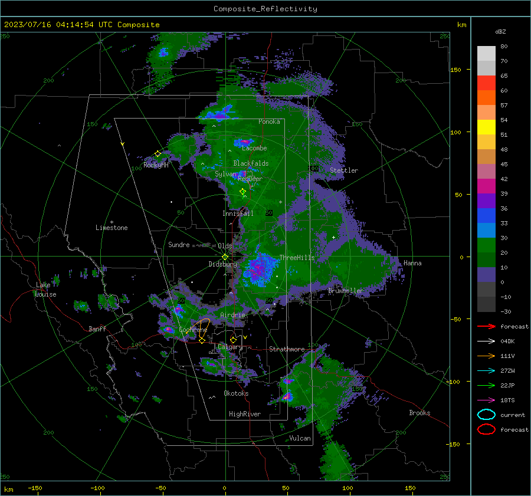531x496 pixels.
Task: Click the storm cell above Lacombe
Action: (244, 142)
